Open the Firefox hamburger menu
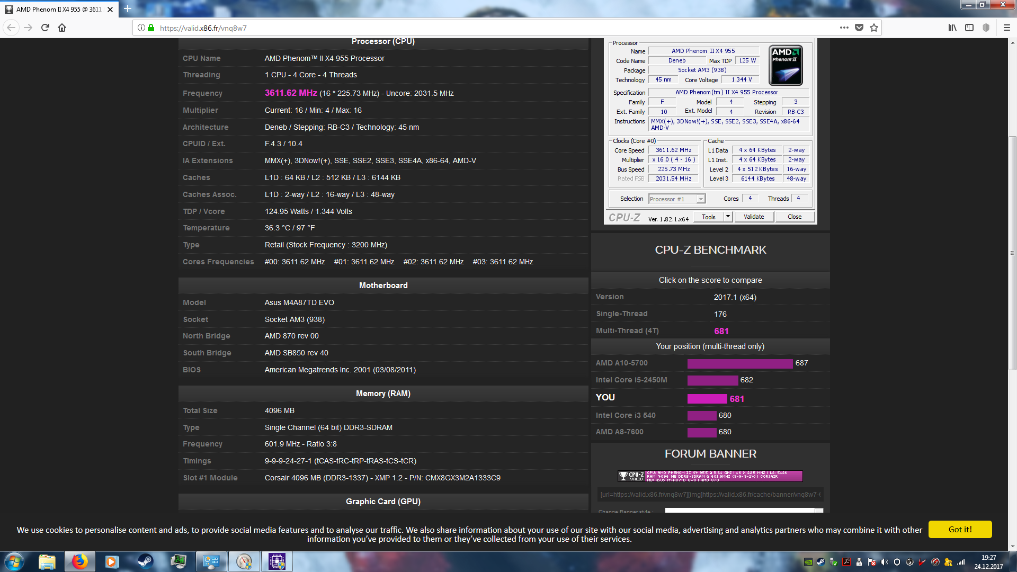The image size is (1017, 572). pyautogui.click(x=1006, y=28)
